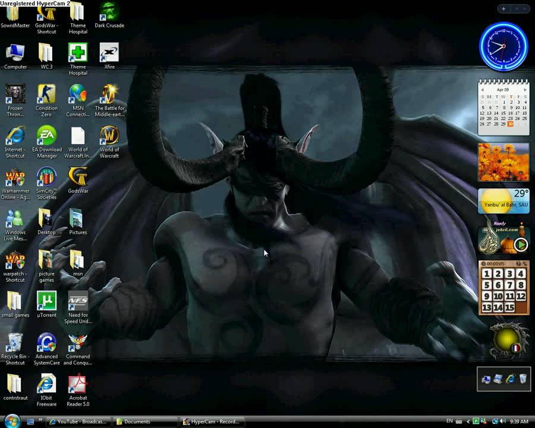
Task: Click the French flag on dragon gadget
Action: click(x=515, y=348)
